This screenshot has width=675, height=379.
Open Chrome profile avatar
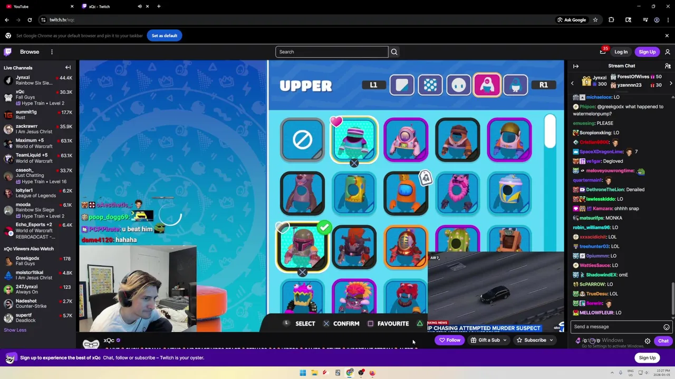pos(657,19)
